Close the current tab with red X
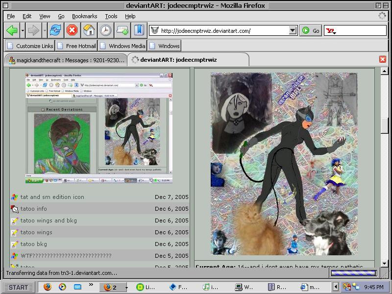 tap(383, 59)
